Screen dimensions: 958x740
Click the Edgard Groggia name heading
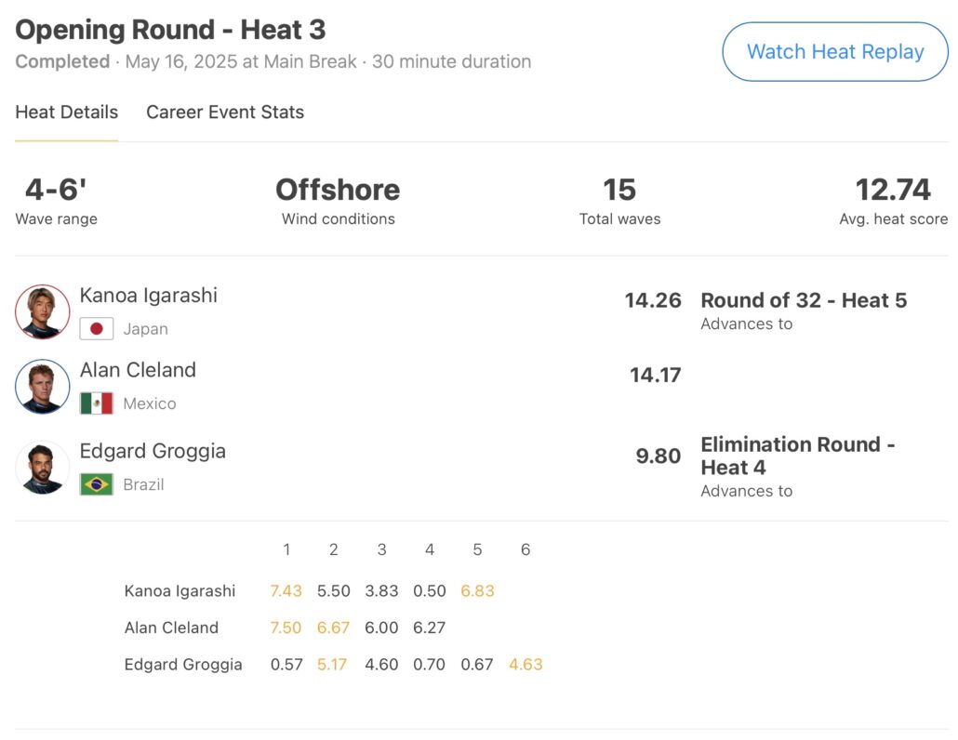(153, 451)
